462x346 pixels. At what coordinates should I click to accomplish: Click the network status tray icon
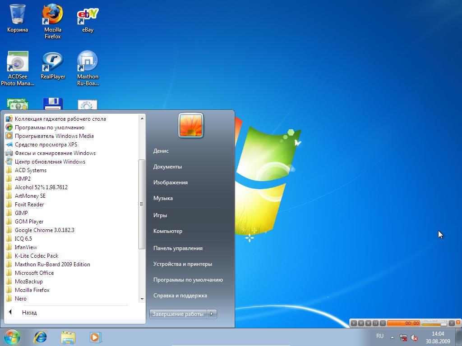pyautogui.click(x=403, y=337)
